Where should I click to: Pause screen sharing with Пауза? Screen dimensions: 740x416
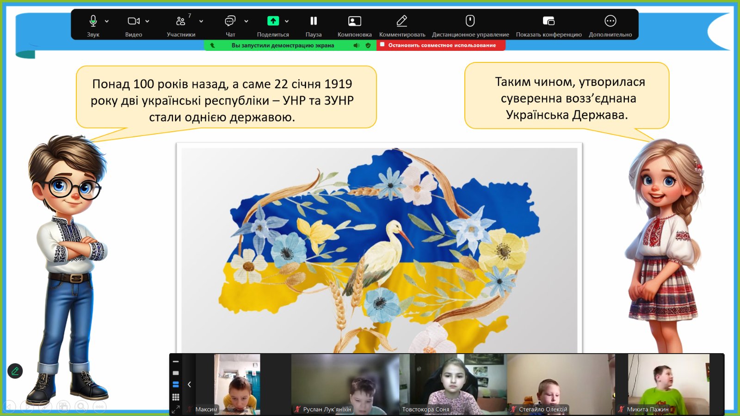314,21
